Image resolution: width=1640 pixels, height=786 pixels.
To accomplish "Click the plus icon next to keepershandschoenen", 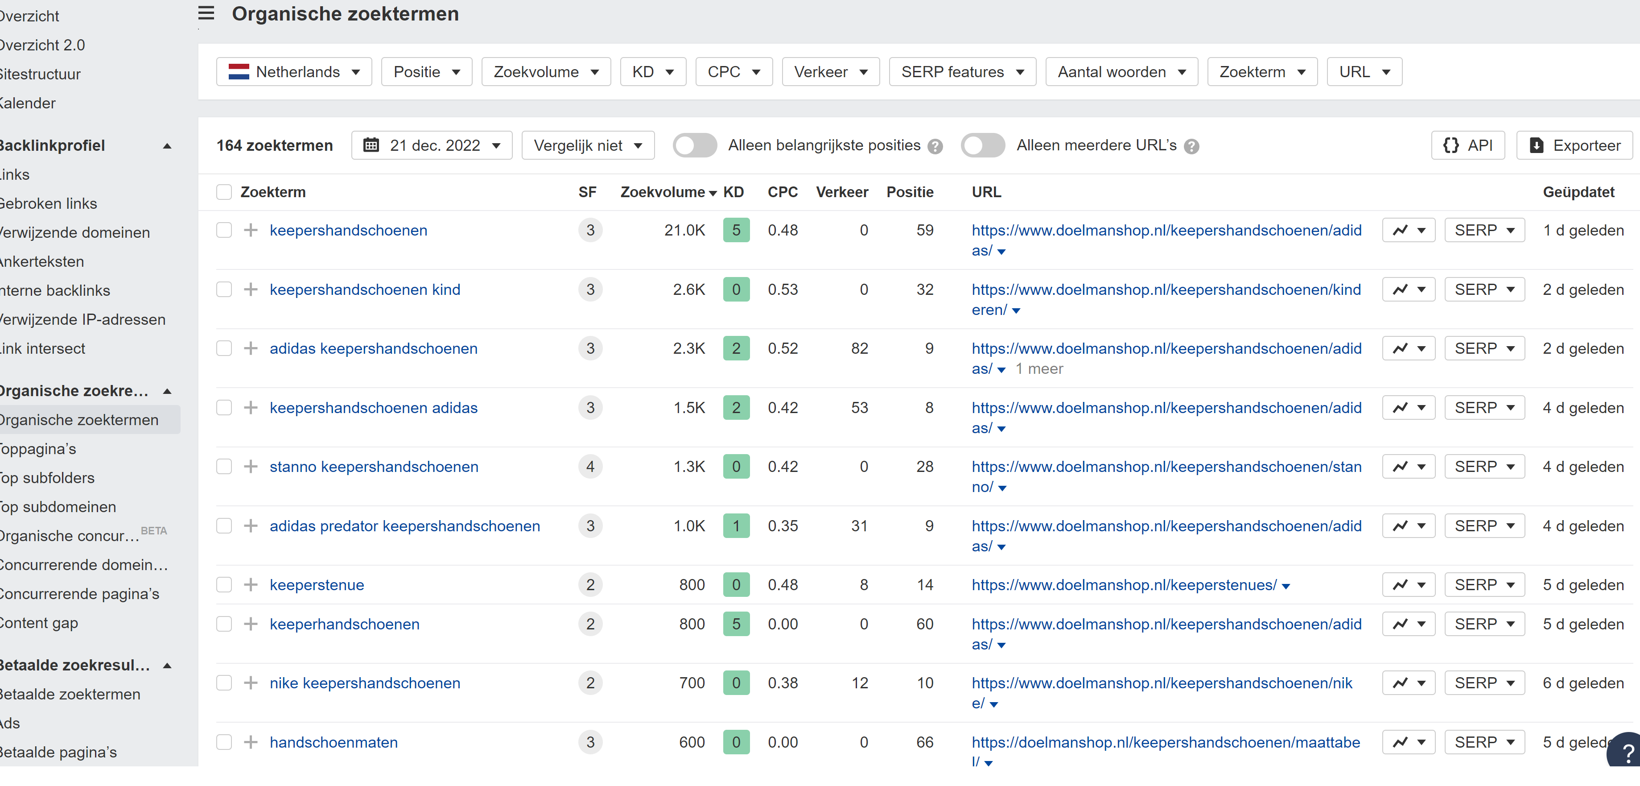I will (x=251, y=230).
